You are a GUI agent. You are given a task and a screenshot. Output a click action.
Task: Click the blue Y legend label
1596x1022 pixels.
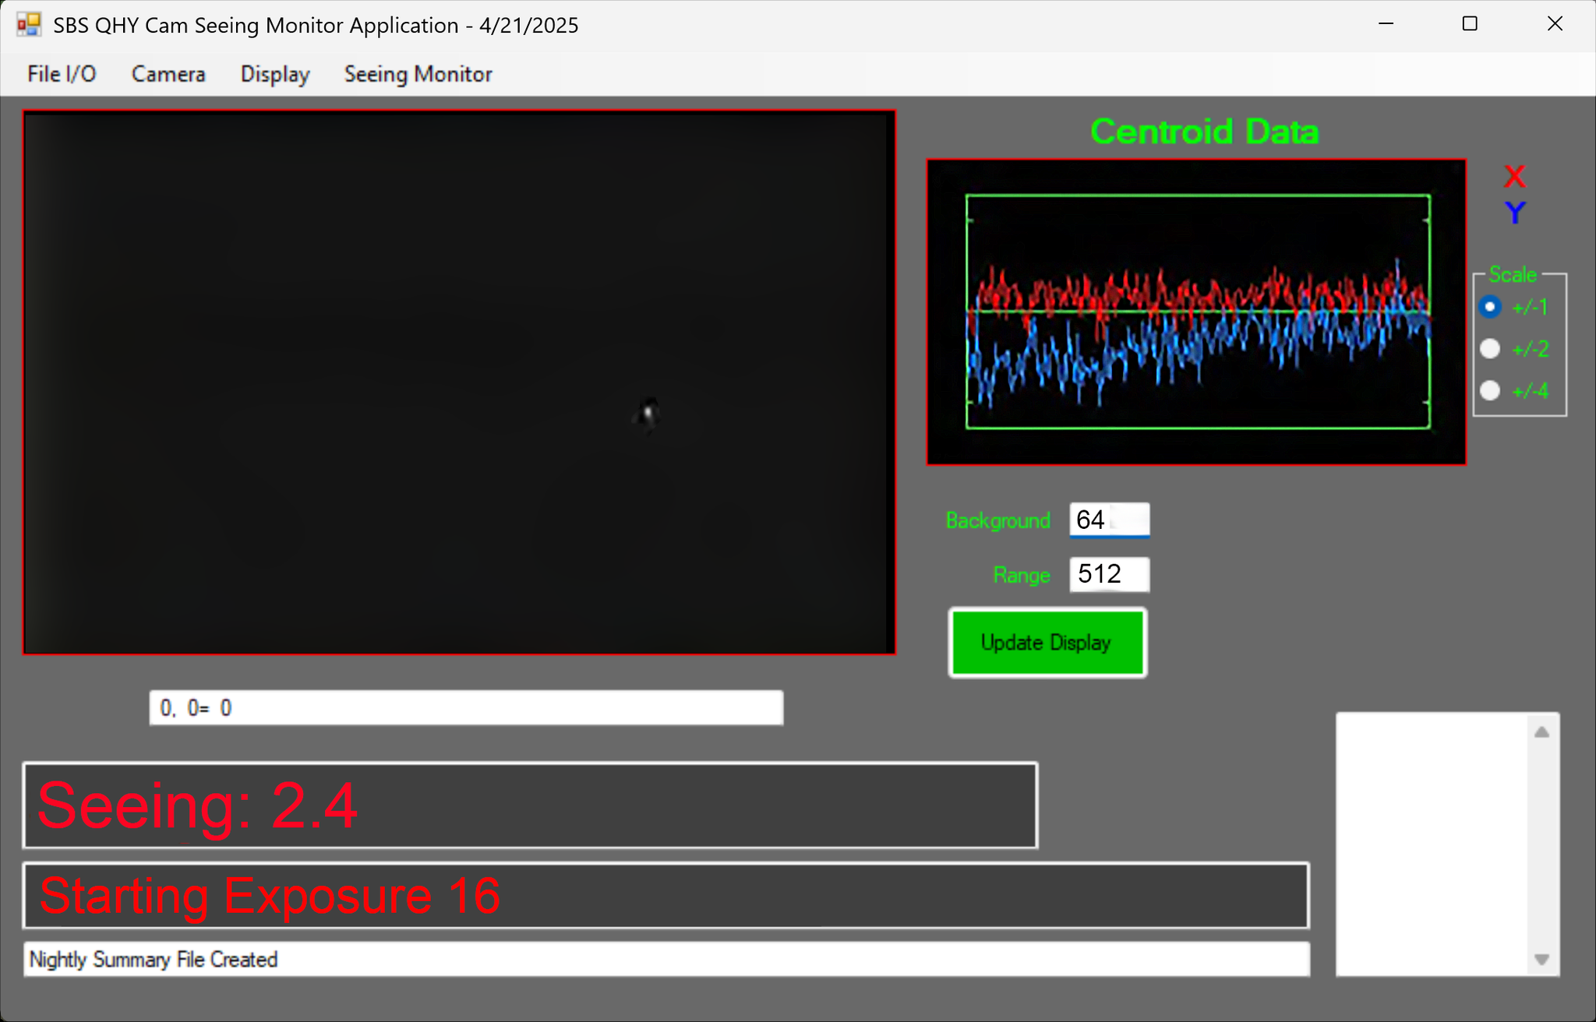tap(1514, 213)
